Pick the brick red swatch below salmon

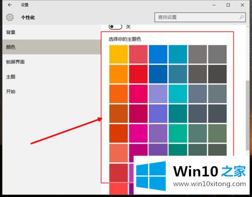(118, 173)
